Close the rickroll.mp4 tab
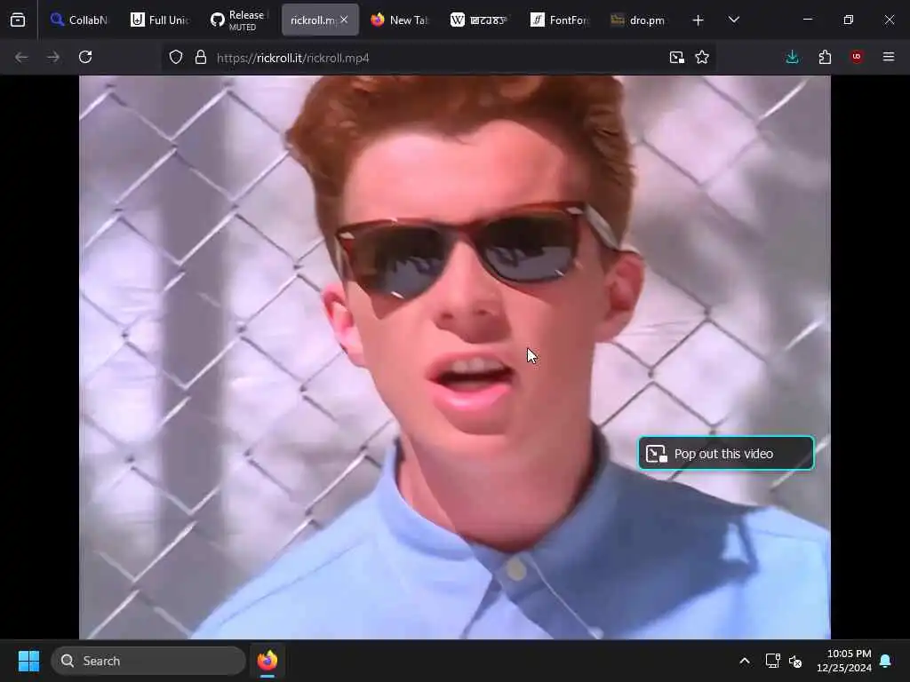This screenshot has height=682, width=910. 344,20
